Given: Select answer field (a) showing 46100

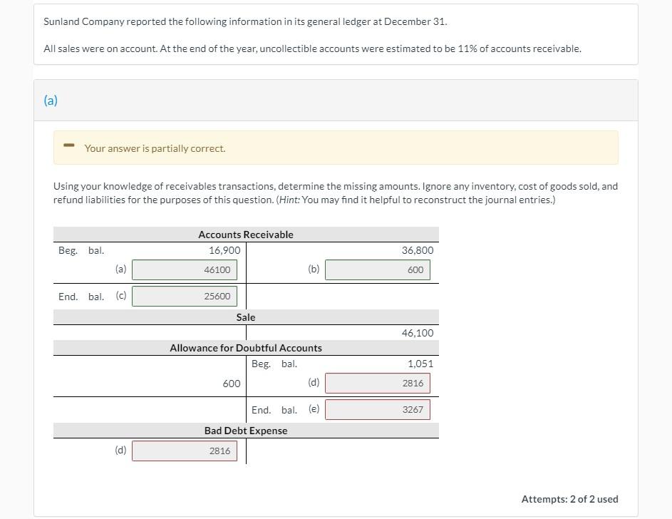Looking at the screenshot, I should [x=184, y=269].
